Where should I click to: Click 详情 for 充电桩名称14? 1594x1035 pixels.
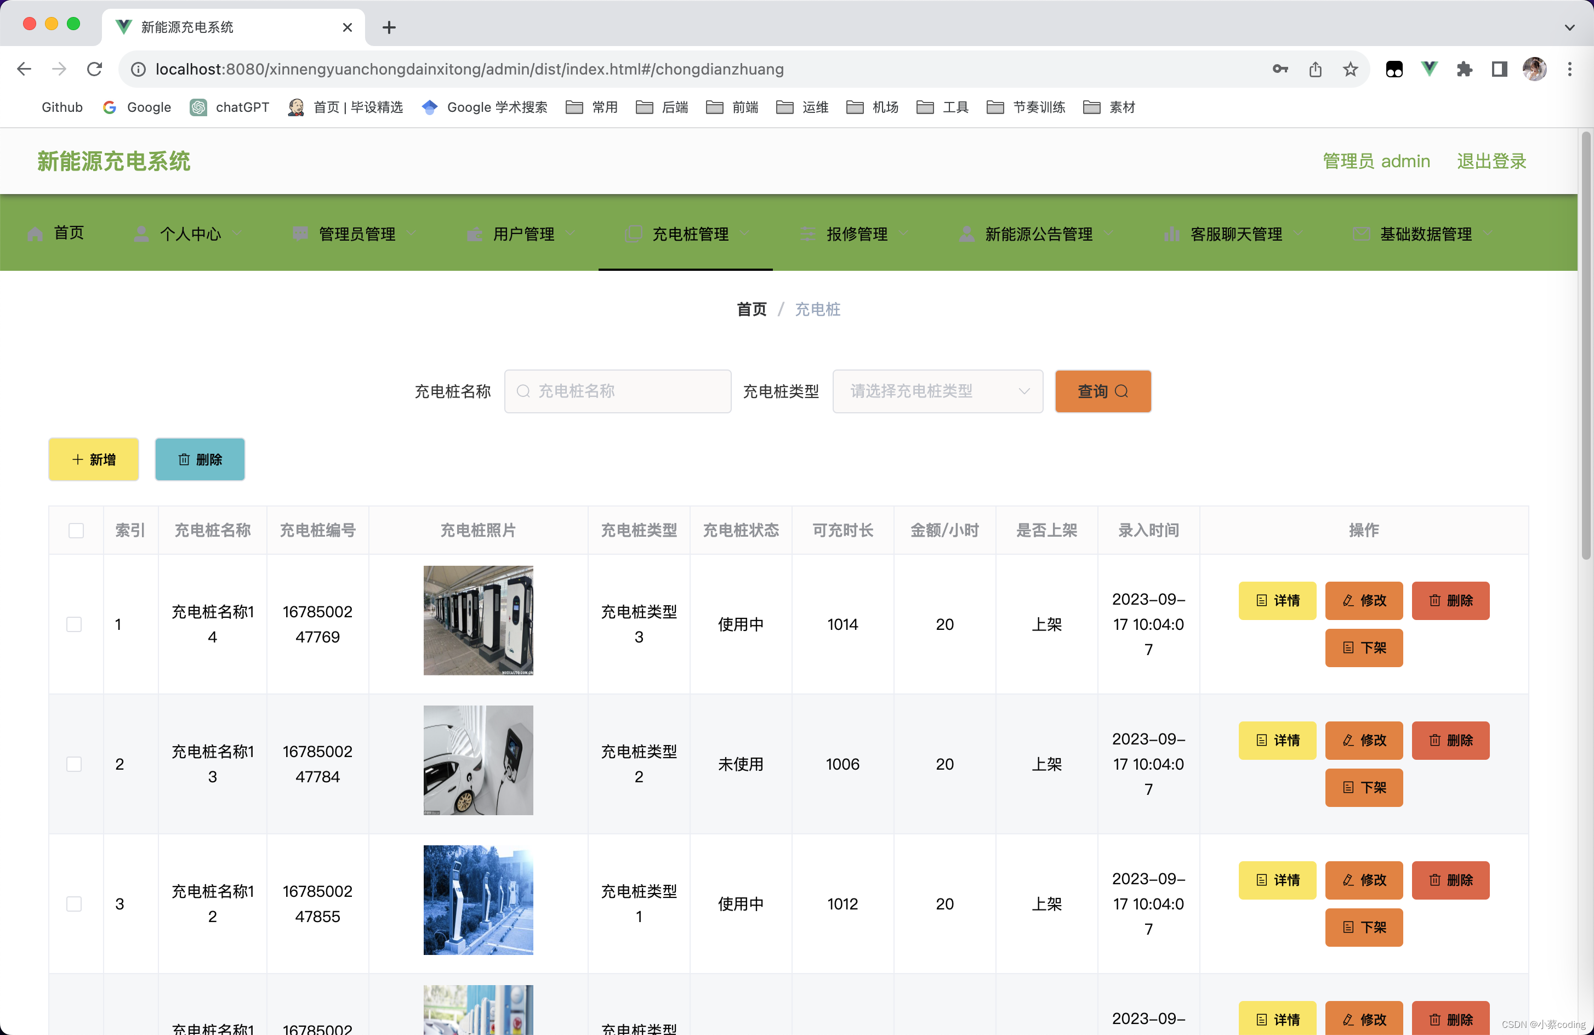pos(1277,600)
